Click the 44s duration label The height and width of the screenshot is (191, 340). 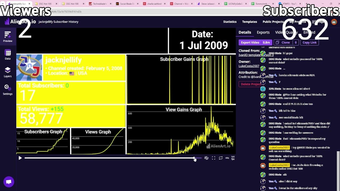[227, 158]
